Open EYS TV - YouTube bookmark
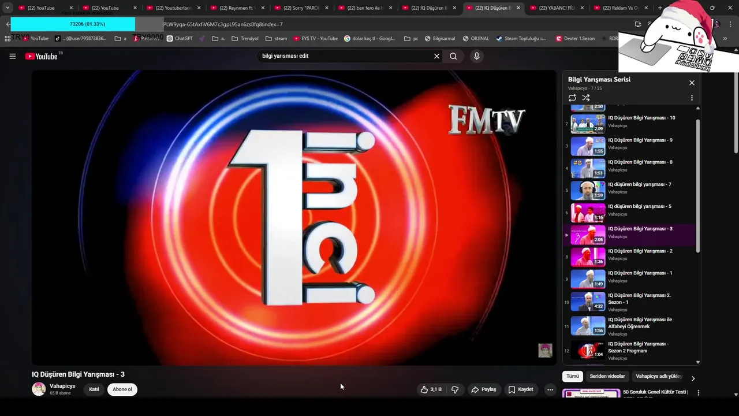Image resolution: width=739 pixels, height=416 pixels. click(315, 38)
